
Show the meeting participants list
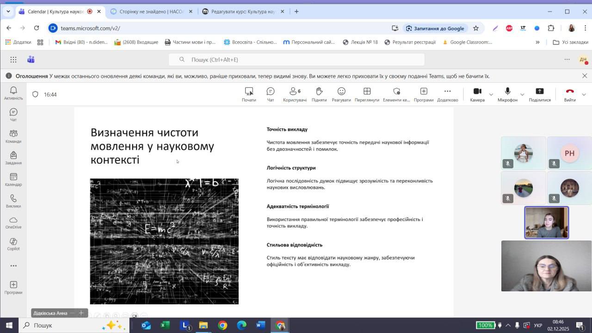pyautogui.click(x=295, y=94)
